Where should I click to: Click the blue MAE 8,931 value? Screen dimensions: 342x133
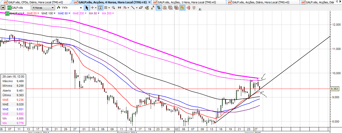point(20,109)
